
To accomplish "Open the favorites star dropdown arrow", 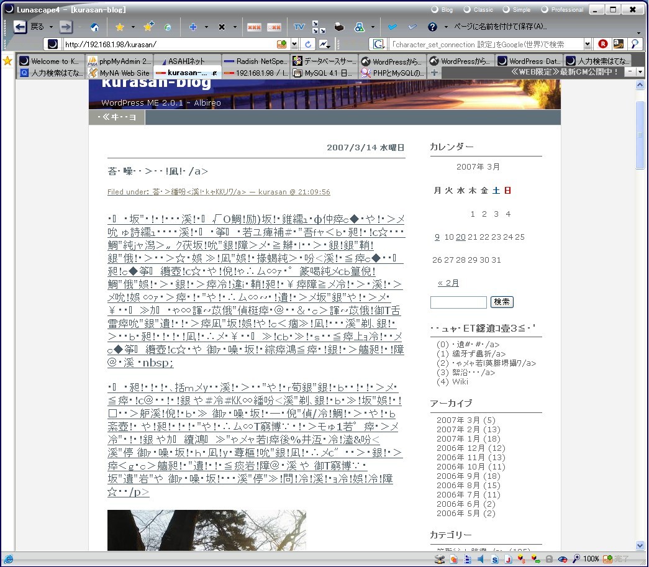I will coord(133,27).
